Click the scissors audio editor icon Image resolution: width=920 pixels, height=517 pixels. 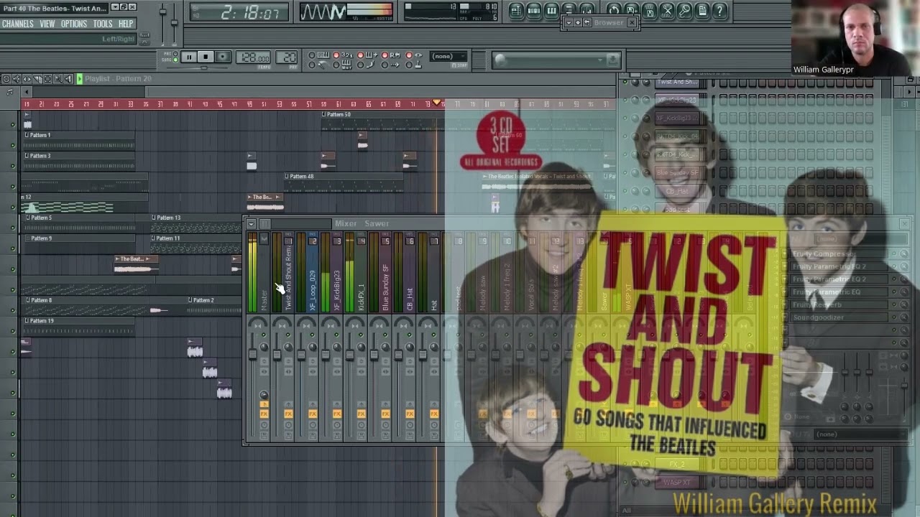(667, 10)
